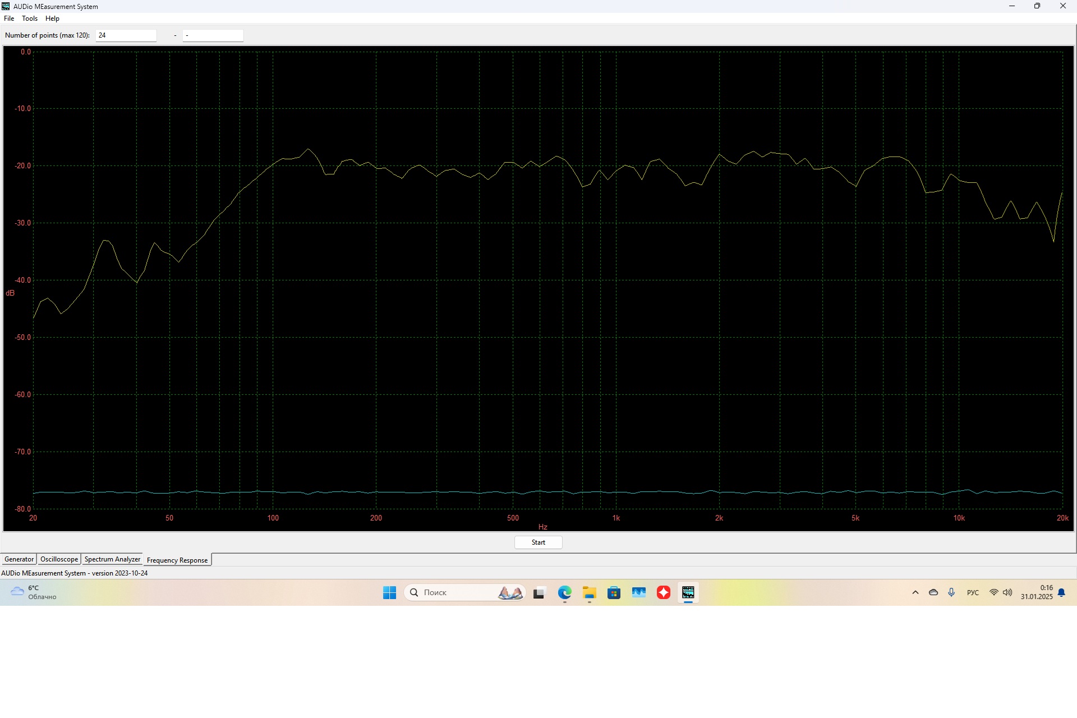Click the AUDio MEasurement System title icon
The image size is (1077, 718).
[6, 6]
